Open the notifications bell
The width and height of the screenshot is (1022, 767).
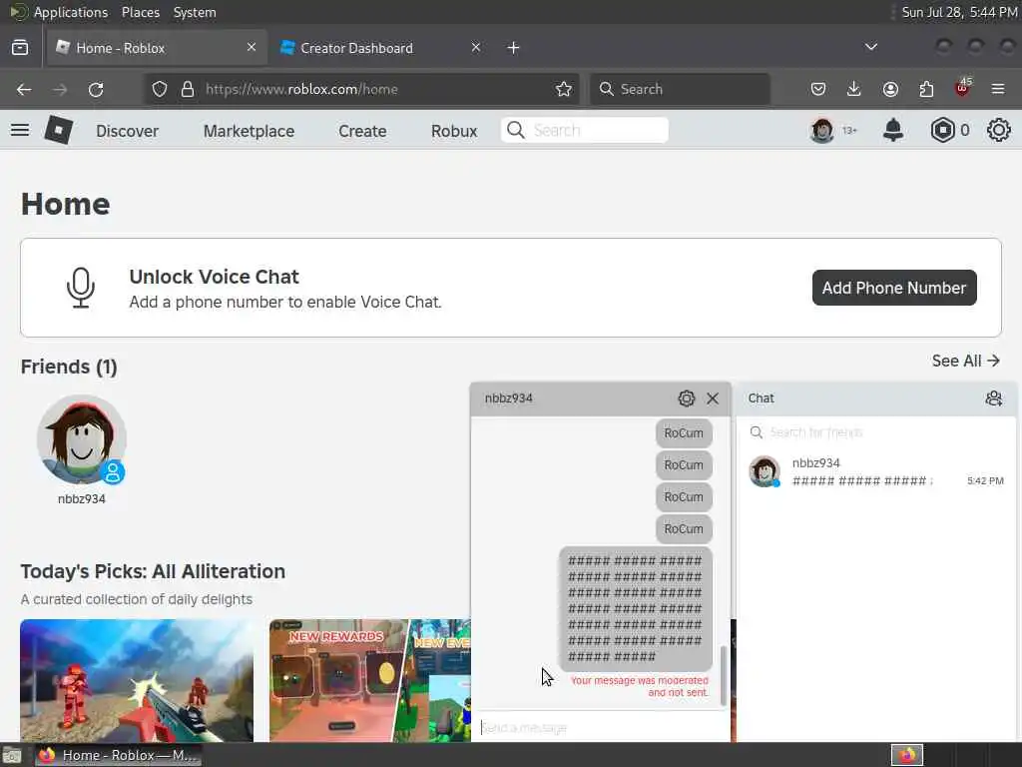tap(892, 131)
